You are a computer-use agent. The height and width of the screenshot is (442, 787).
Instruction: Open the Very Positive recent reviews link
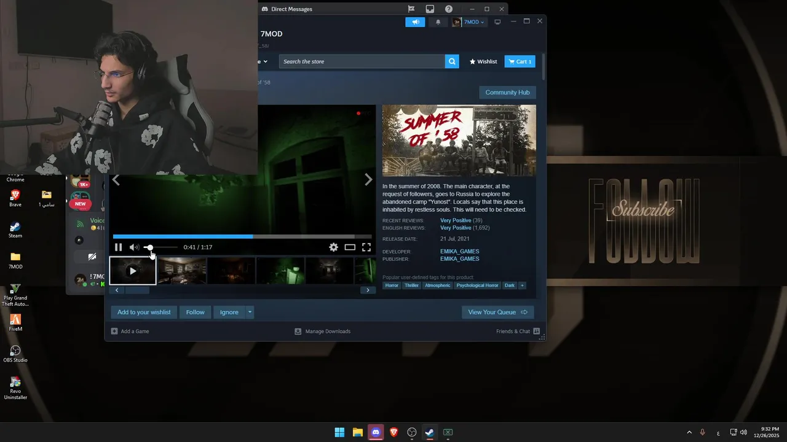(x=456, y=220)
